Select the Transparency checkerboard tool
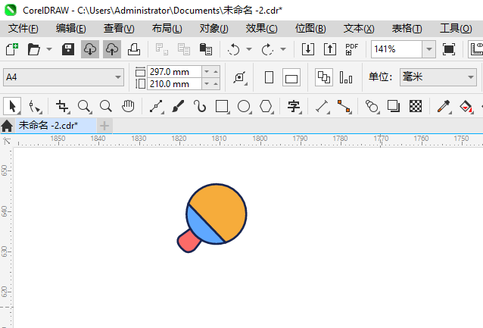The image size is (483, 328). [416, 106]
